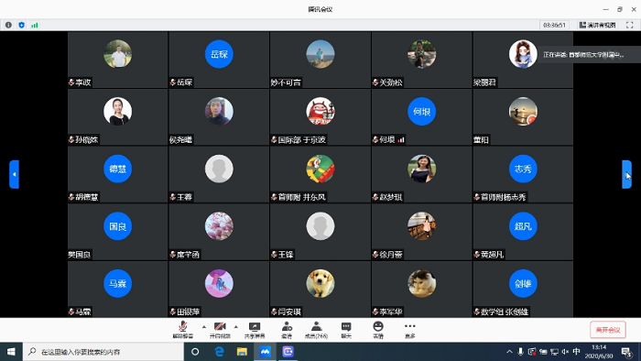The image size is (641, 361).
Task: Enter full screen via the corner-brackets icon
Action: [x=630, y=25]
